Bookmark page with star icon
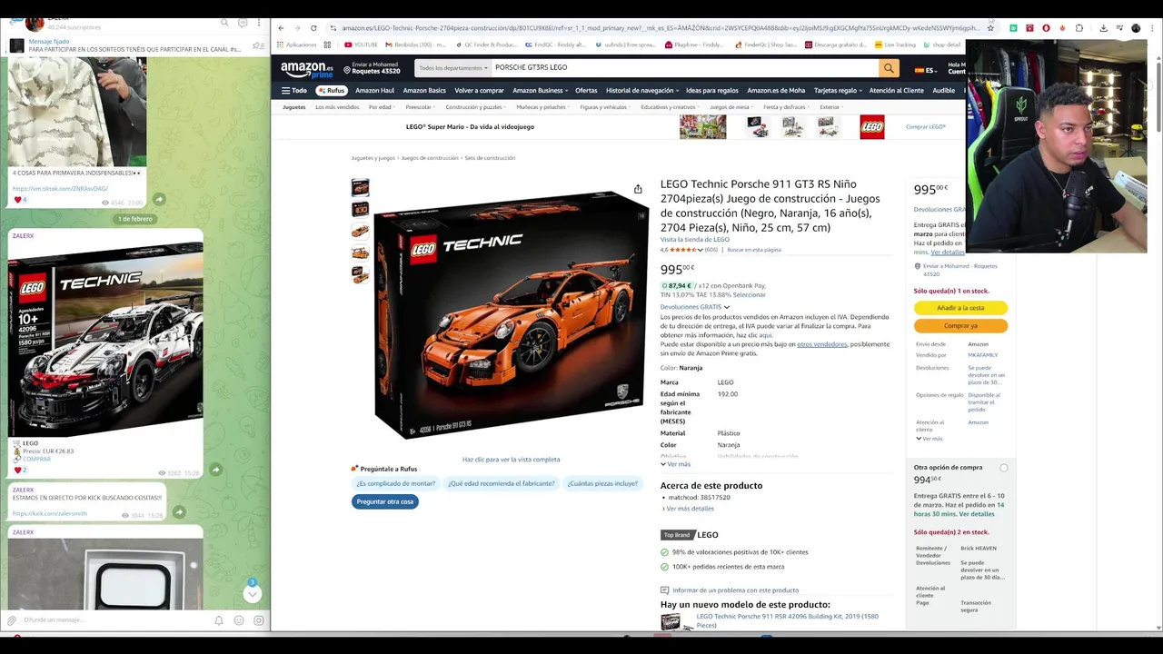Screen dimensions: 1163x654 (990, 28)
